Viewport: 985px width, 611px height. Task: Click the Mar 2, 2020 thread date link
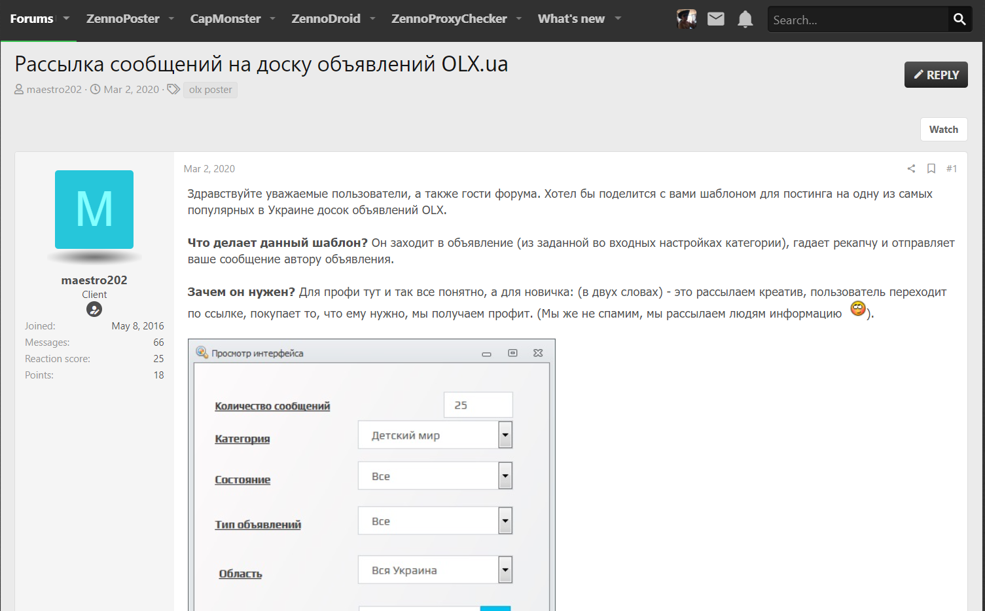pos(132,89)
